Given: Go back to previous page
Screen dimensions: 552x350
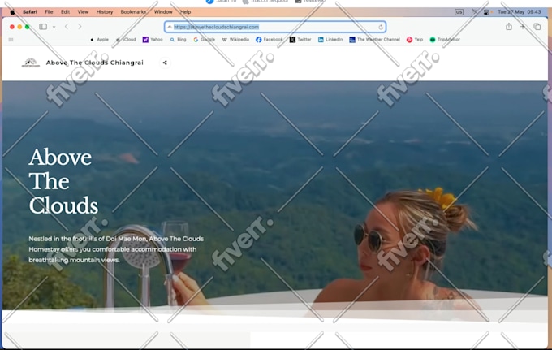Looking at the screenshot, I should click(67, 27).
